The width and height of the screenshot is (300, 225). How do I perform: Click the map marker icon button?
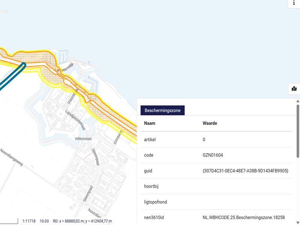(294, 89)
